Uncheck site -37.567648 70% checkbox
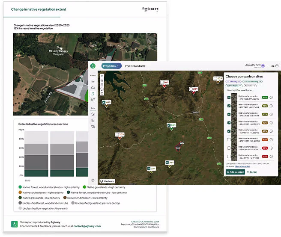This screenshot has height=237, width=281. coord(229,114)
